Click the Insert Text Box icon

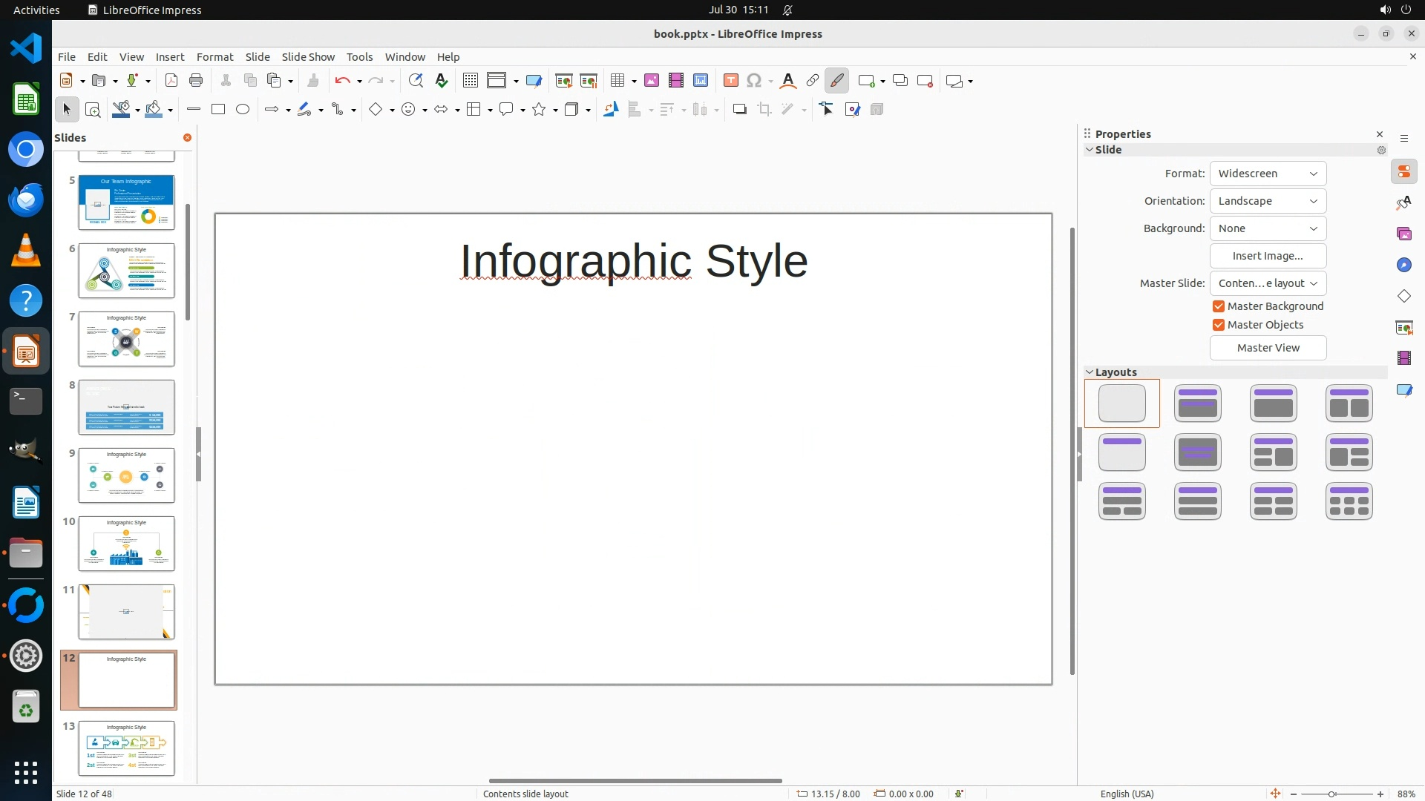click(x=730, y=81)
